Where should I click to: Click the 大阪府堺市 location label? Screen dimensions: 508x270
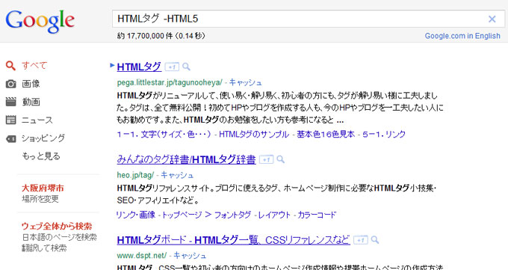click(x=43, y=188)
